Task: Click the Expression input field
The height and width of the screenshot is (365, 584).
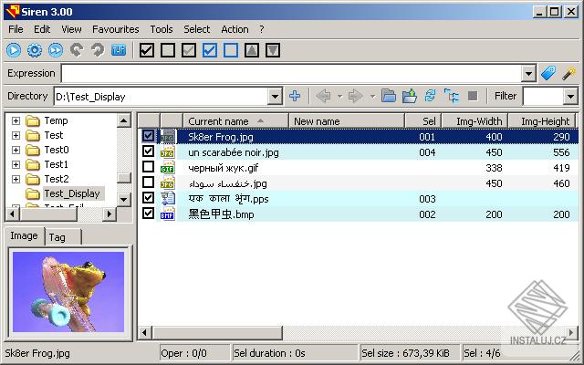Action: 292,73
